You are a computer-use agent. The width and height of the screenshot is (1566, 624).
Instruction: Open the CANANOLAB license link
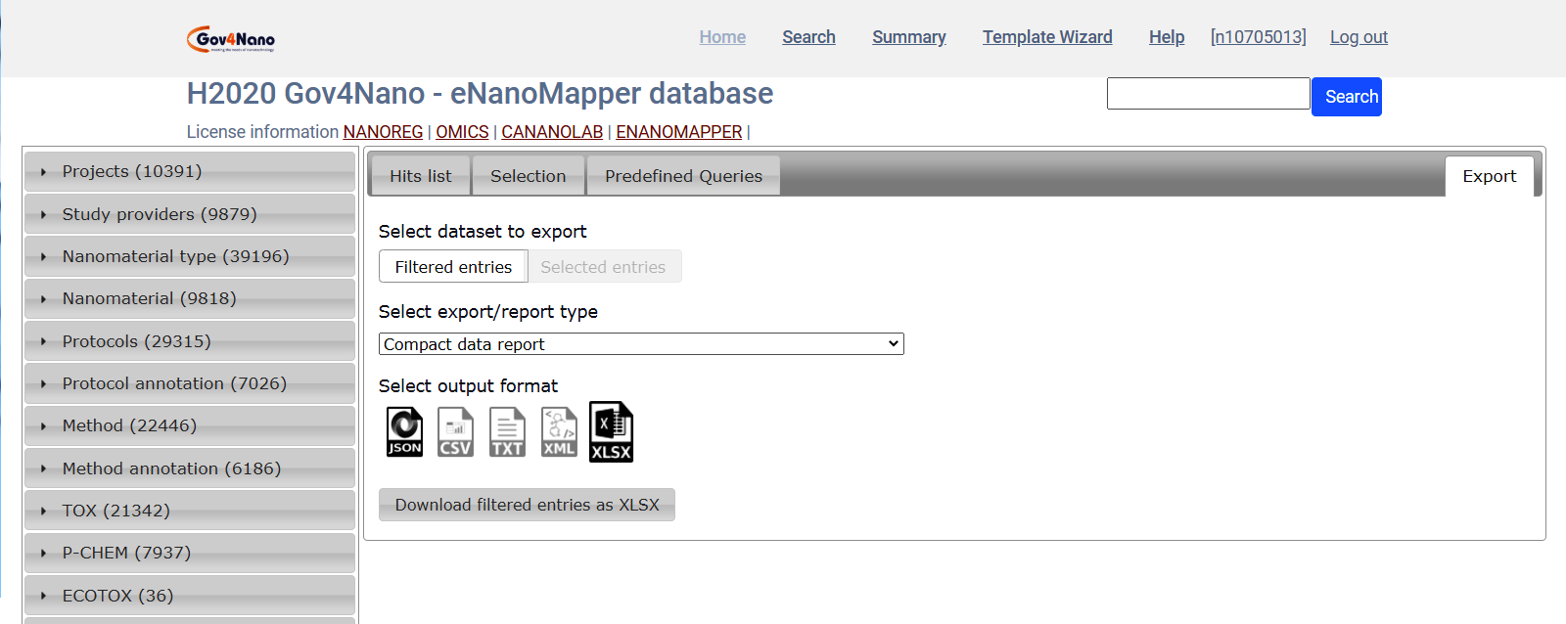[552, 132]
